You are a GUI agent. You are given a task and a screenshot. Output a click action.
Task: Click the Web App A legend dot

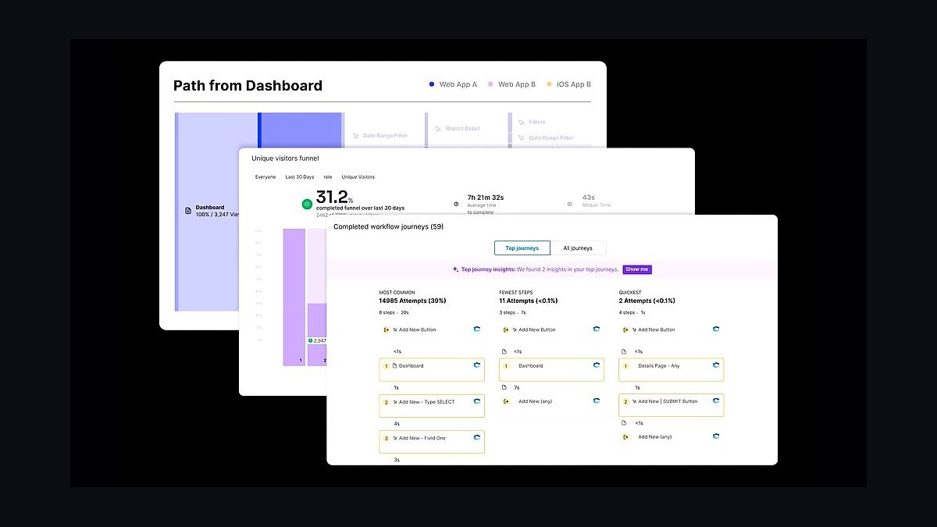click(432, 84)
